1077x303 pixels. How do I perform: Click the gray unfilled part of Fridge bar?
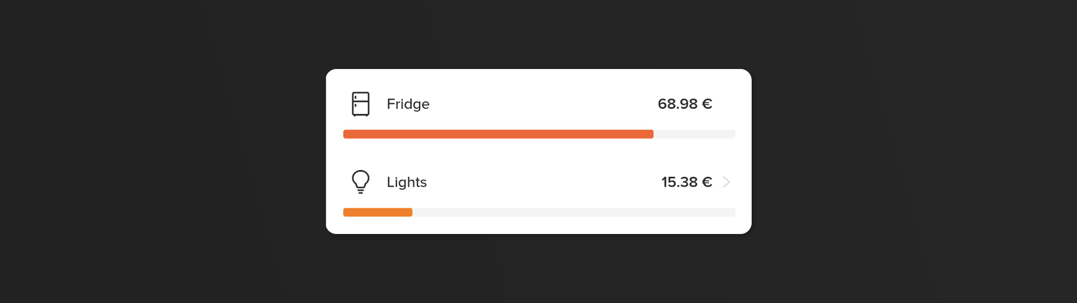[694, 134]
